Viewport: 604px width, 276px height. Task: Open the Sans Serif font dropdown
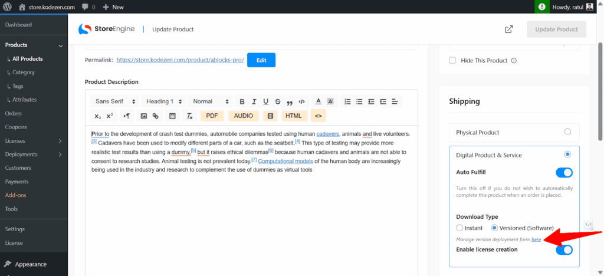tap(115, 101)
